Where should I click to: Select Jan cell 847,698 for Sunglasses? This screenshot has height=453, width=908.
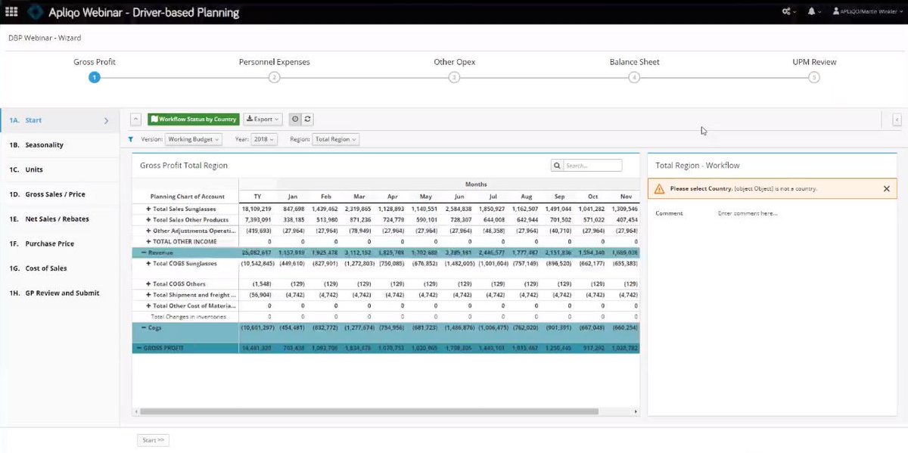(294, 209)
